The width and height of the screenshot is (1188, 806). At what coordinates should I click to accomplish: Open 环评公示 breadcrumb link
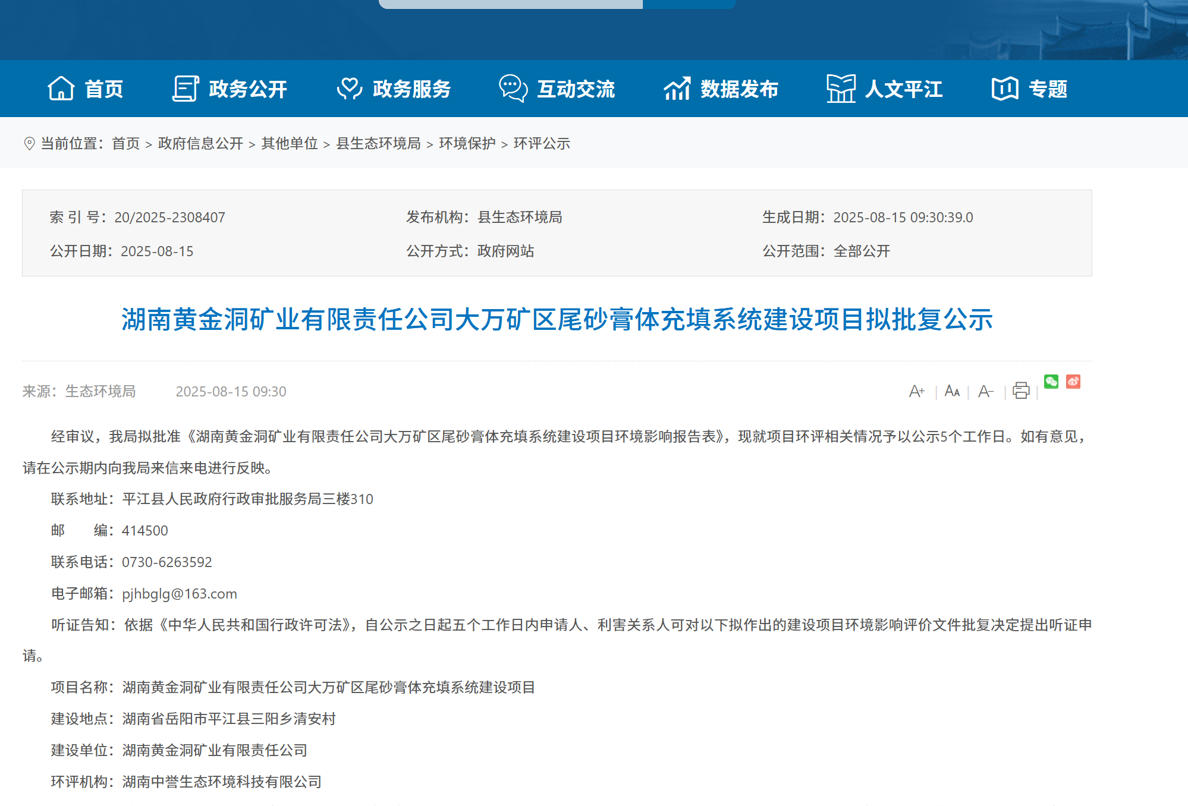tap(541, 143)
